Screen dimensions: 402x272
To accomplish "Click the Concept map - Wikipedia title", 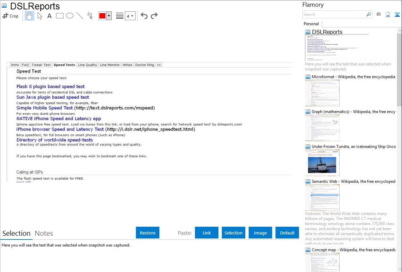I will pyautogui.click(x=353, y=250).
